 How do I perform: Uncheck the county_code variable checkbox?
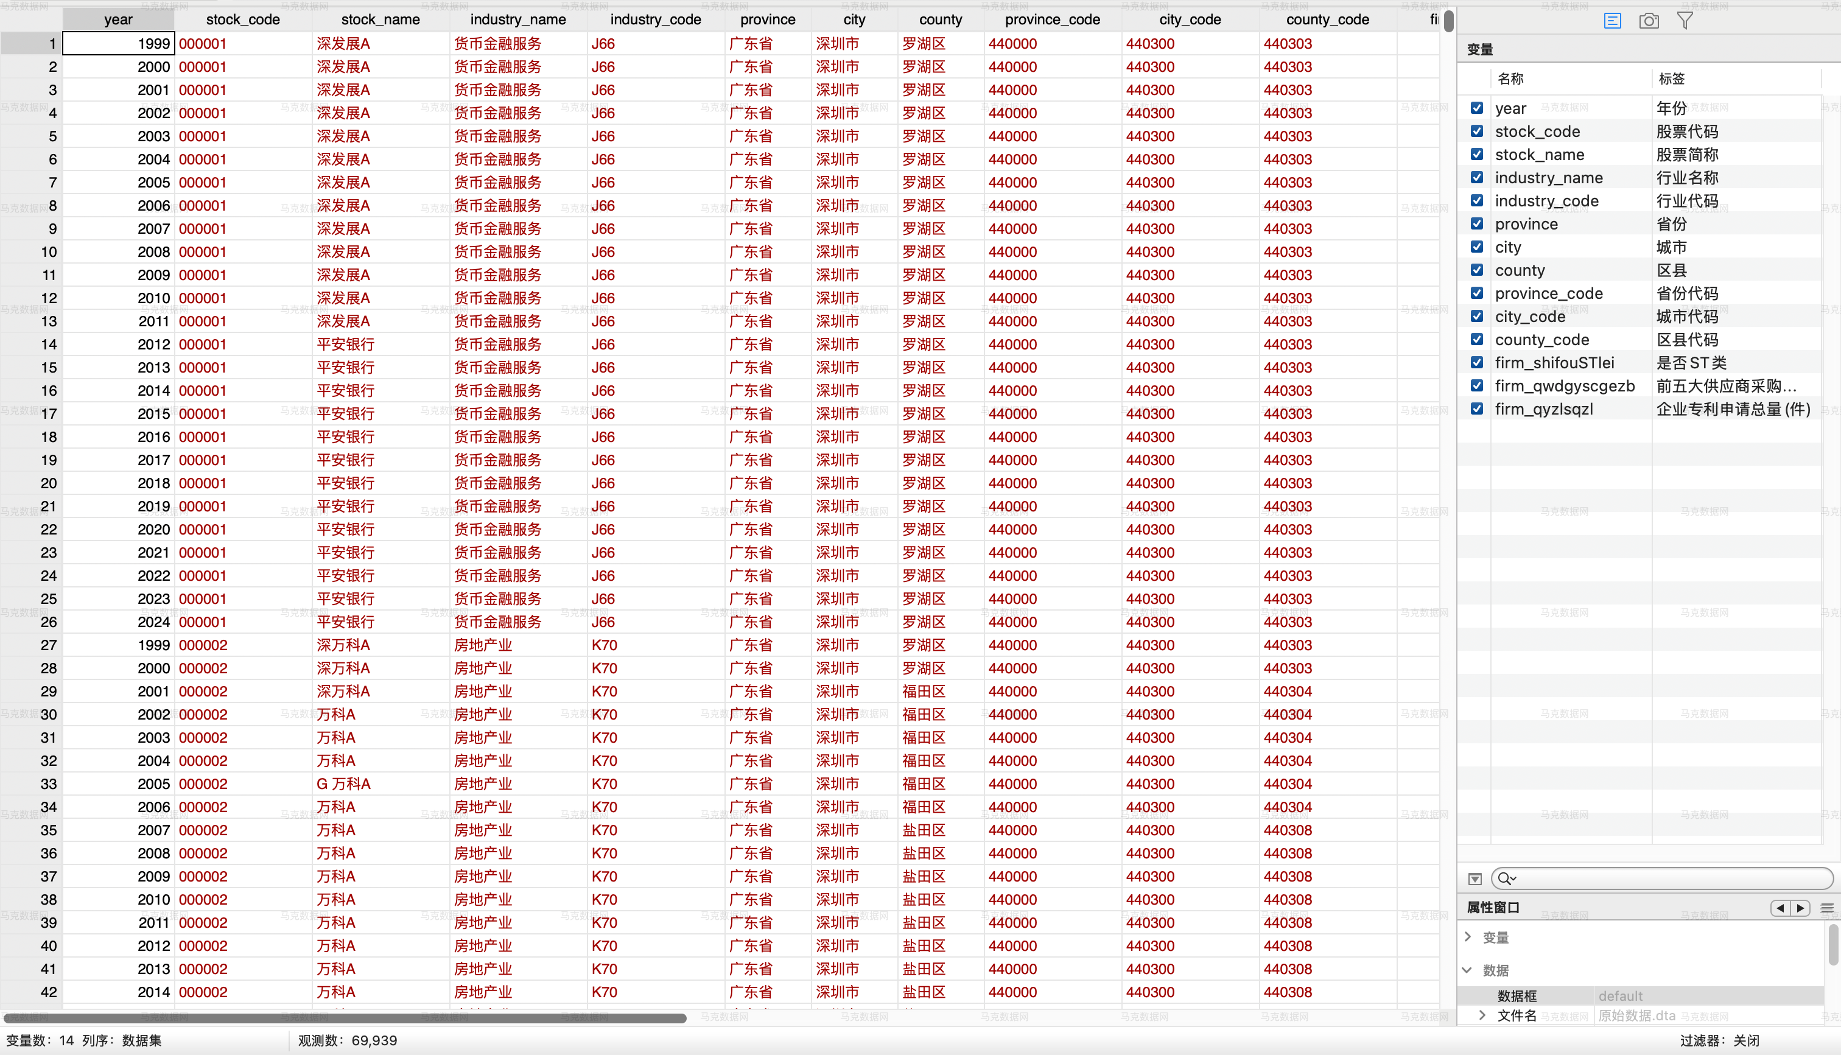pos(1476,339)
